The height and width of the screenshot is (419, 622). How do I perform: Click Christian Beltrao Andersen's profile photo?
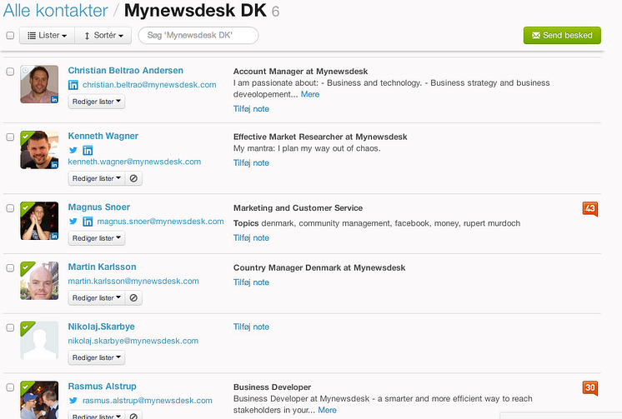click(39, 84)
